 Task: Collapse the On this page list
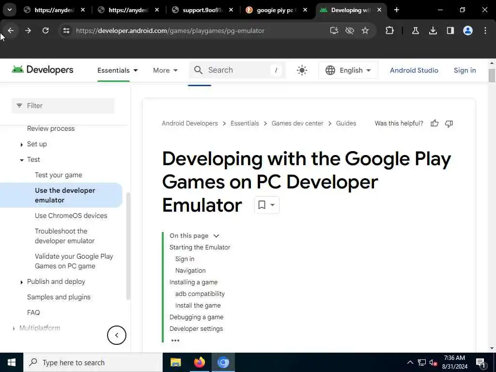coord(217,236)
